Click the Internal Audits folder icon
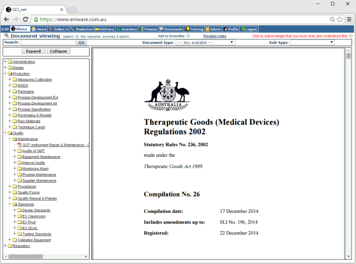Viewport: 356px width, 264px height. (x=19, y=163)
